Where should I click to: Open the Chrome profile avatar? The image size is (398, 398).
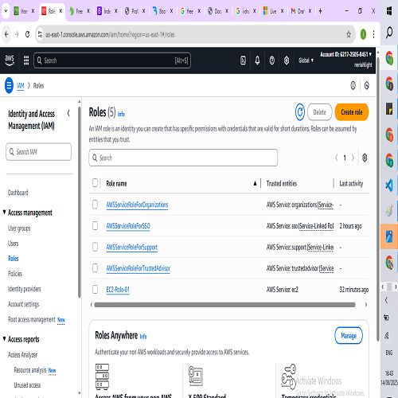coord(363,34)
